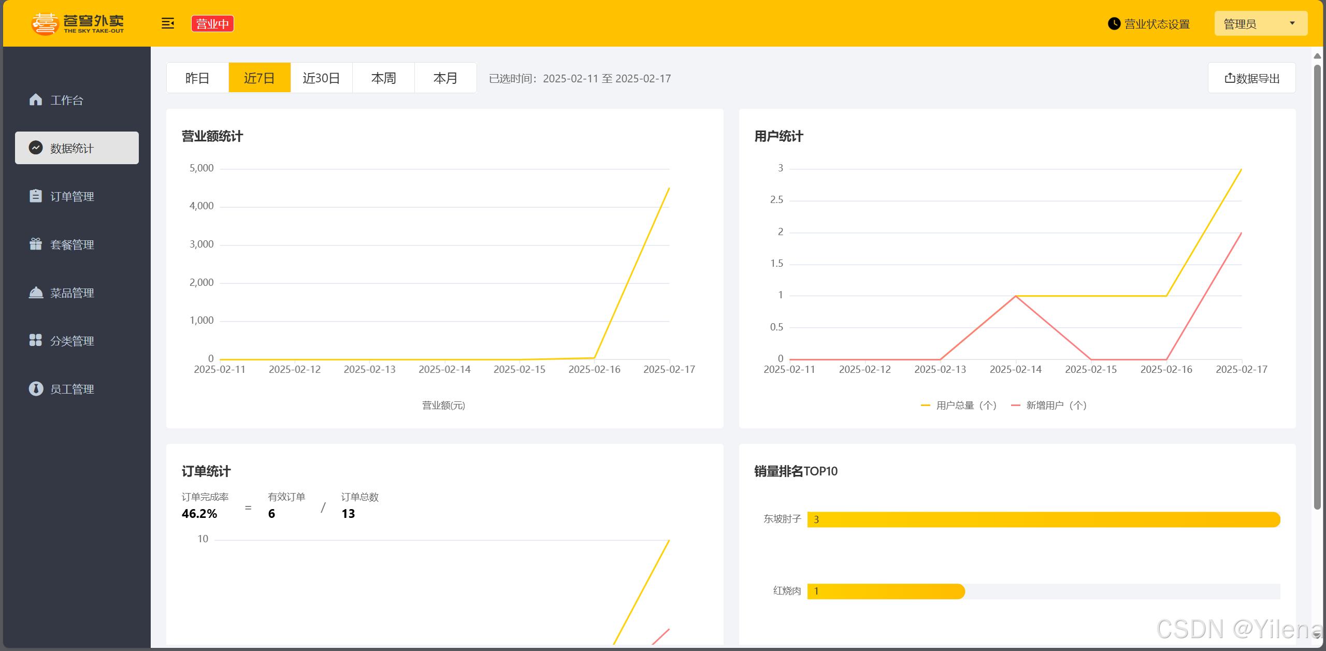This screenshot has height=651, width=1326.
Task: Switch to the 本月 time range tab
Action: tap(445, 78)
